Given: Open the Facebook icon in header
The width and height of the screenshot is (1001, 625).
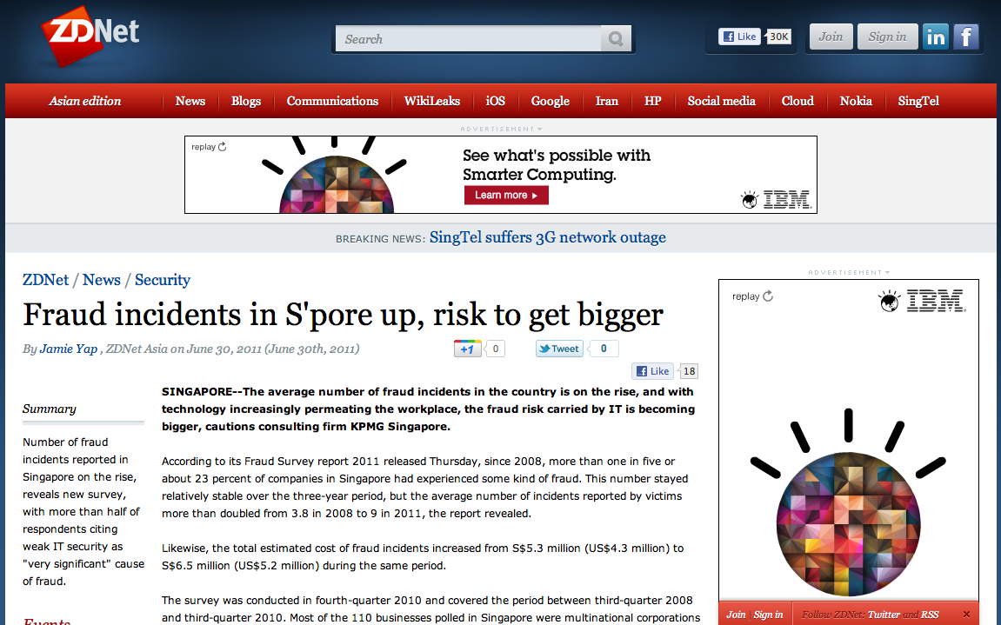Looking at the screenshot, I should [x=966, y=37].
